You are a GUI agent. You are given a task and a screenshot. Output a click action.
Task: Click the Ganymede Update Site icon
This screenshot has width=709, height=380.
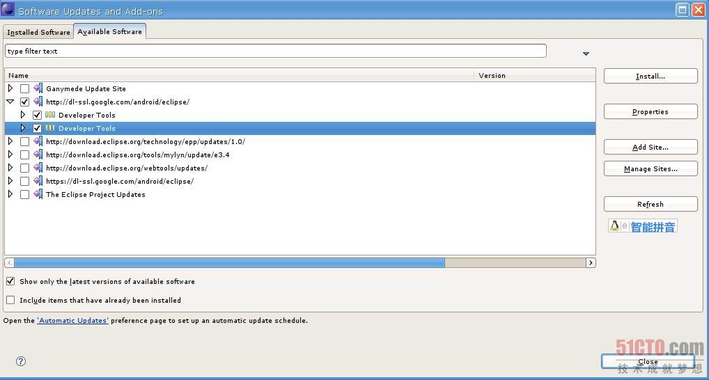coord(38,88)
